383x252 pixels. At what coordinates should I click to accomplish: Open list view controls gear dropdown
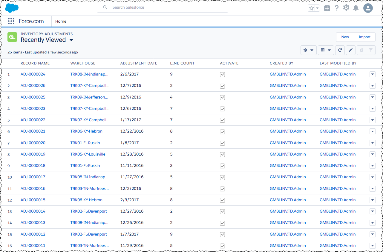tap(308, 50)
